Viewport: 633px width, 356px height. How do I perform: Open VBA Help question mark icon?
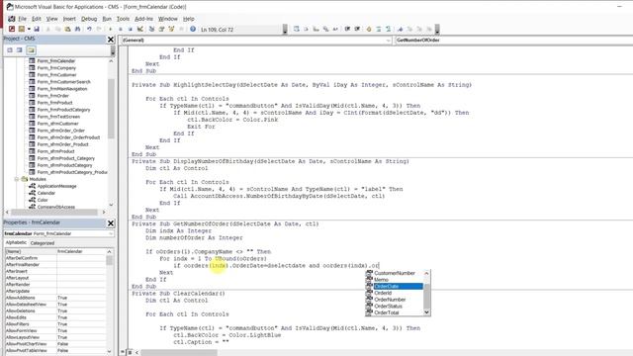click(193, 29)
